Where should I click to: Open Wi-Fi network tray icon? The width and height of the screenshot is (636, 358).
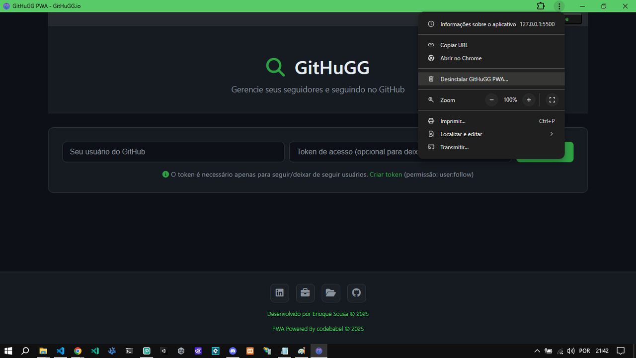560,351
